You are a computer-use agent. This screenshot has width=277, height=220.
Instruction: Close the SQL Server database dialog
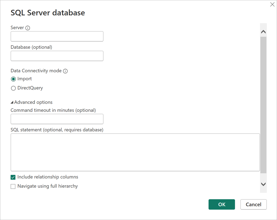272,4
